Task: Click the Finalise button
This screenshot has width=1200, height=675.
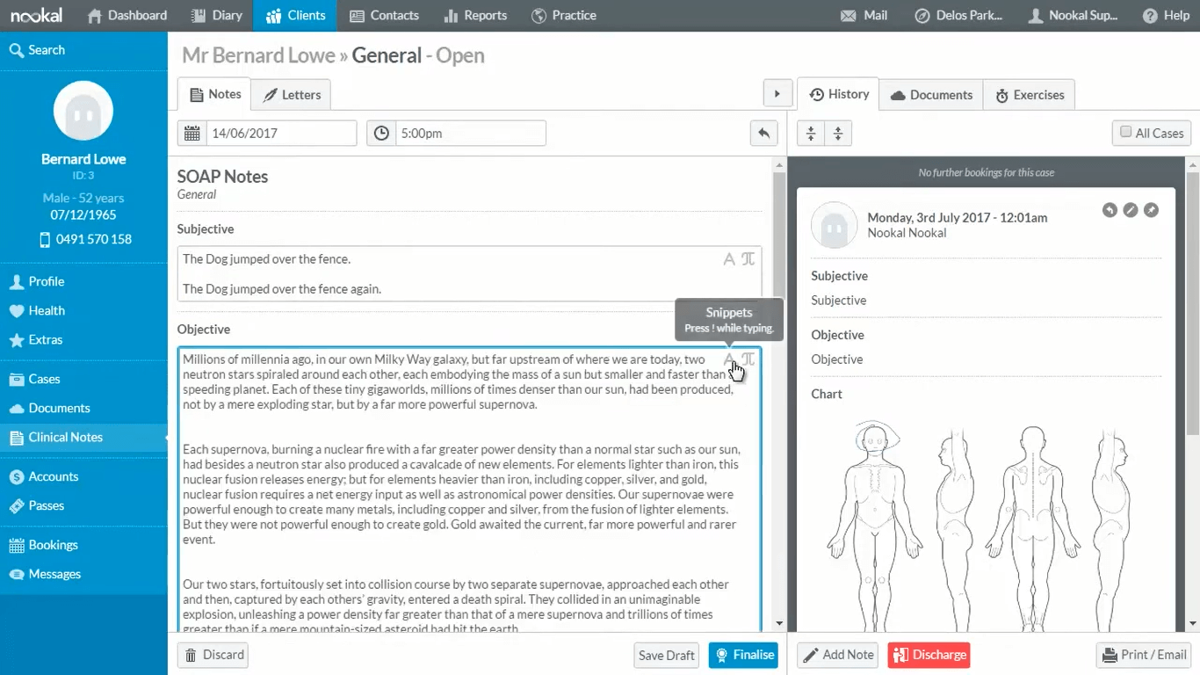Action: 743,655
